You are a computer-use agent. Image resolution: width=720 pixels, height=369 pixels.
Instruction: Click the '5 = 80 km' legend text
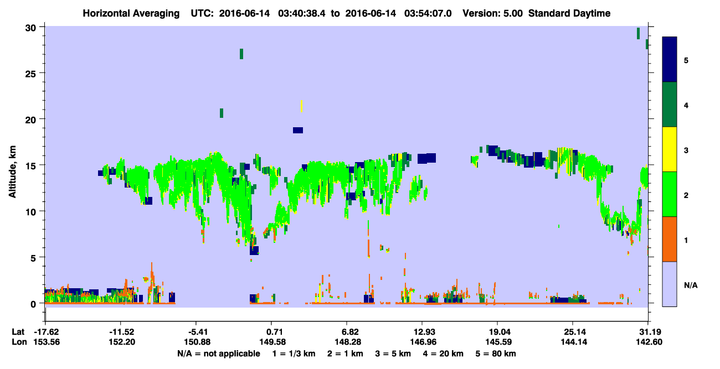pos(496,354)
